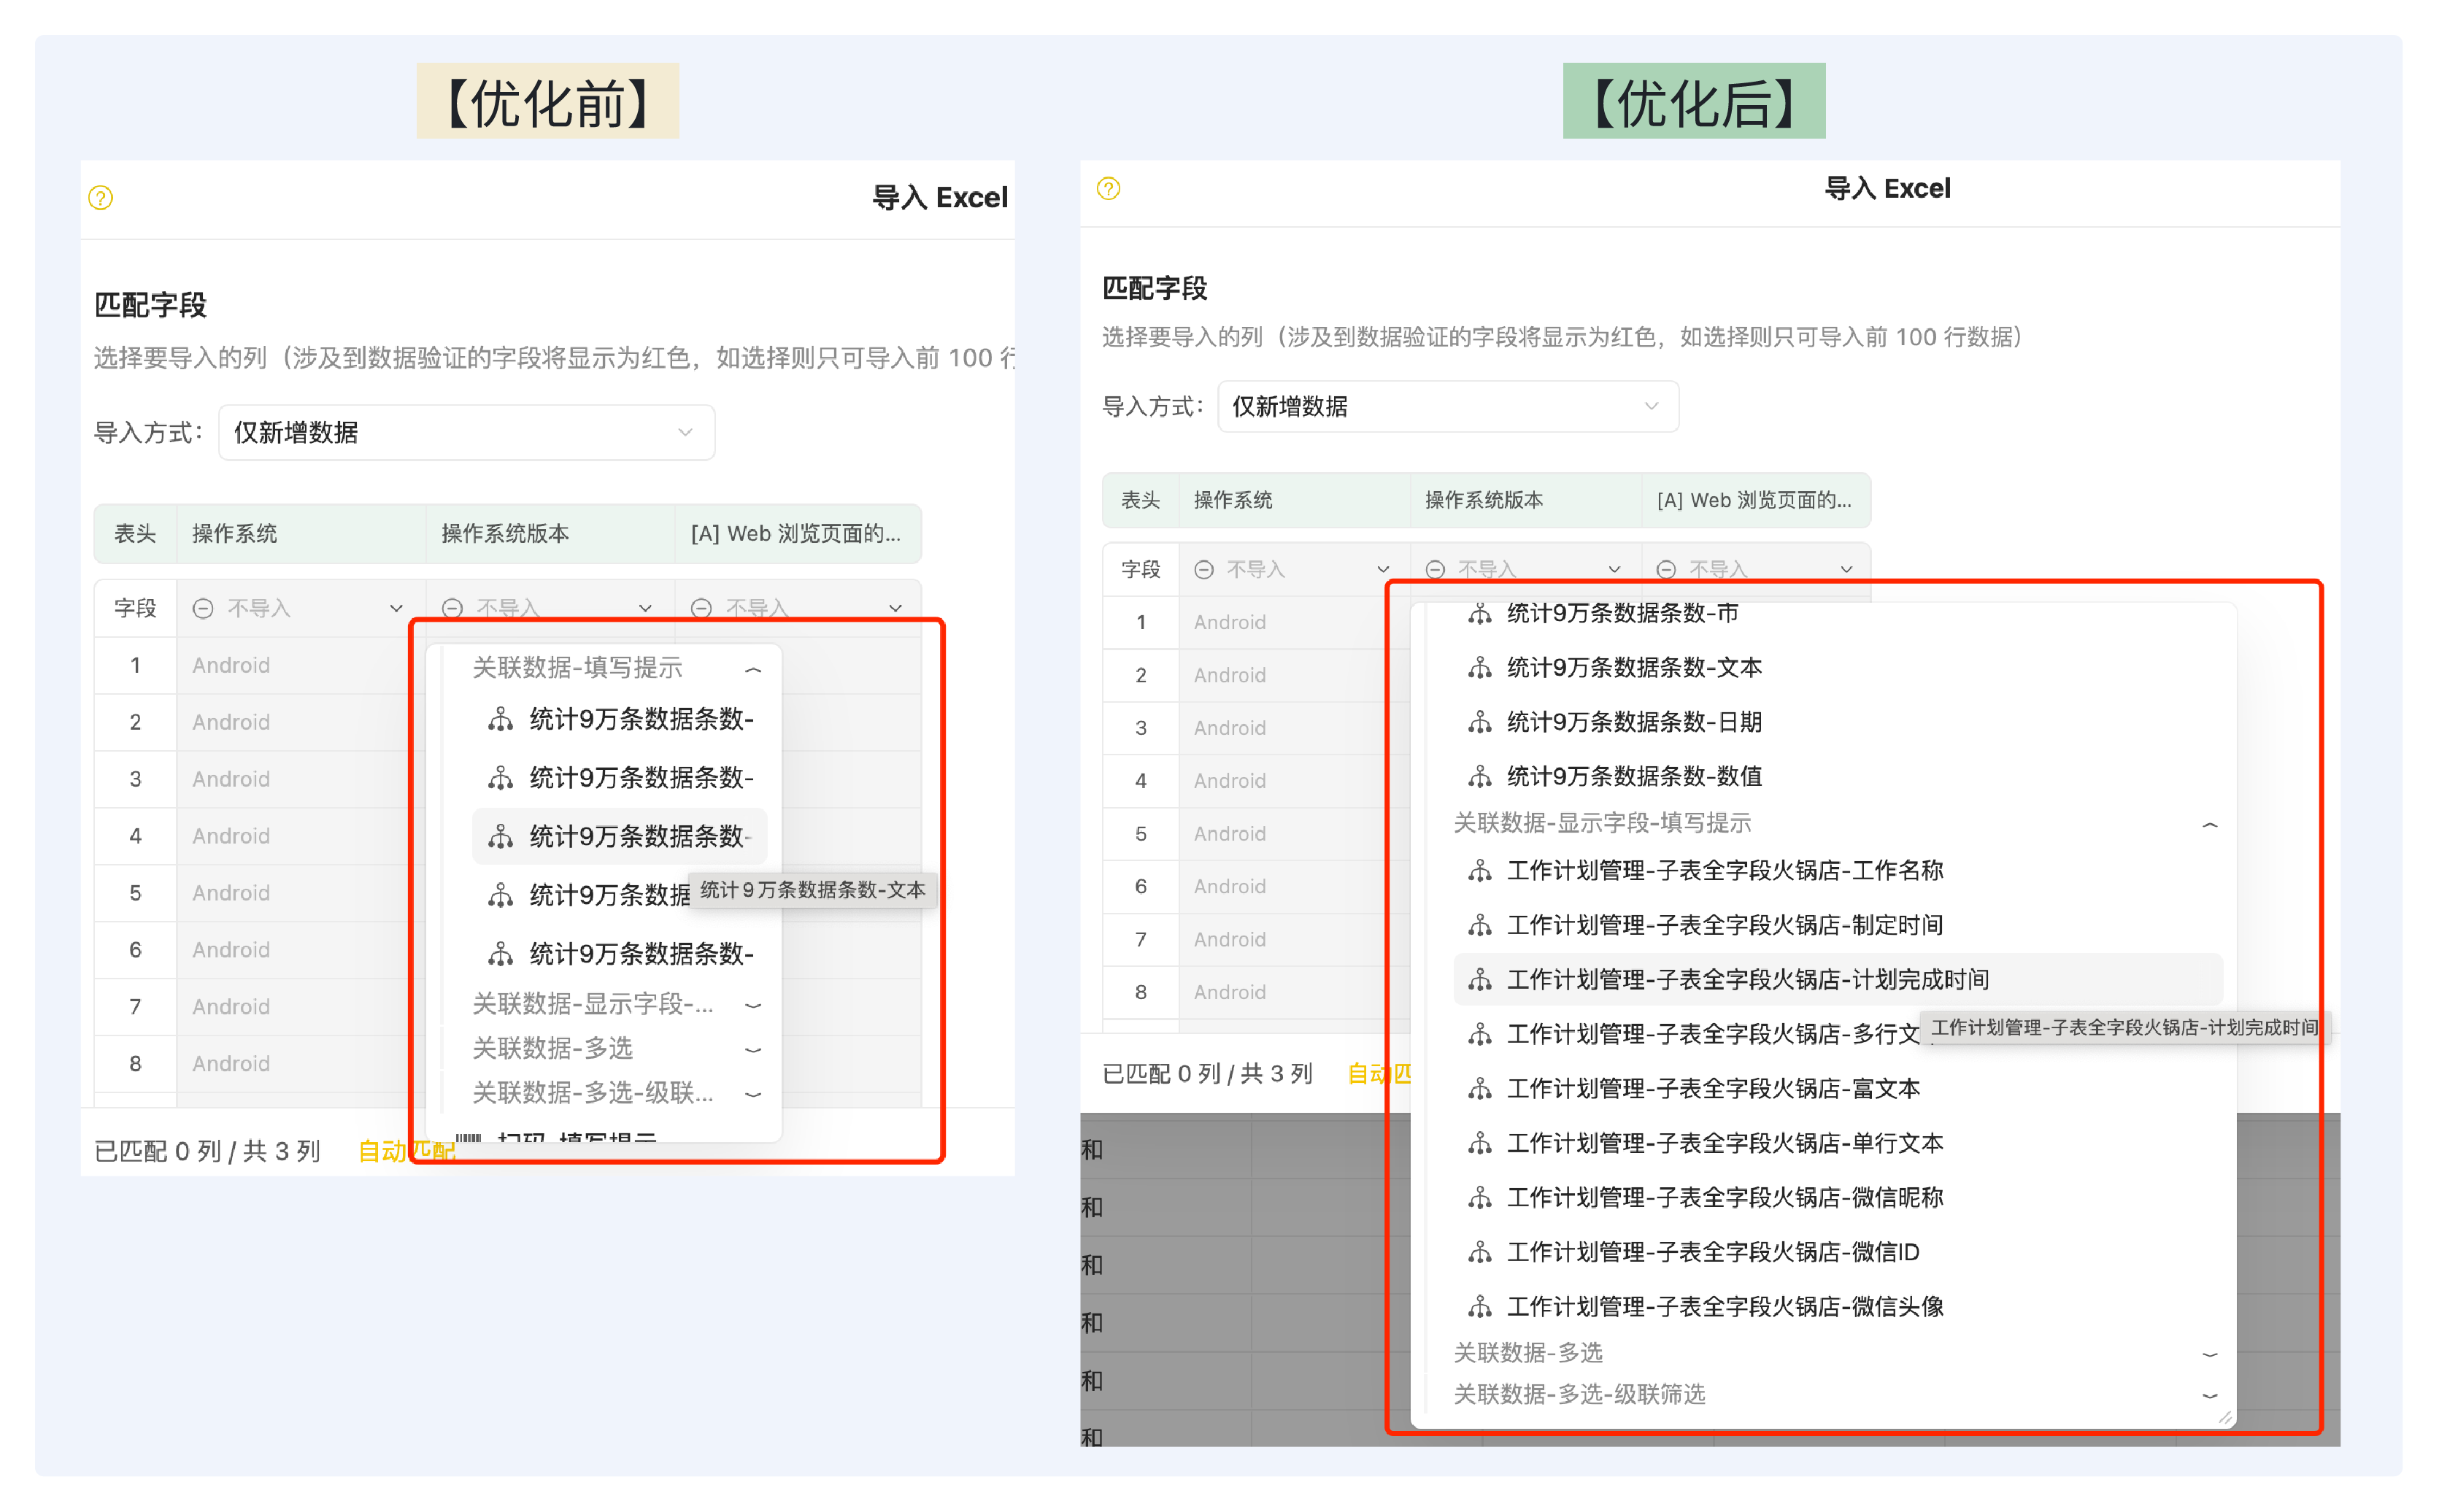This screenshot has height=1512, width=2439.
Task: Click 已匹配 0 列 / 共 3 列 status in 优化后 panel
Action: [1207, 1074]
